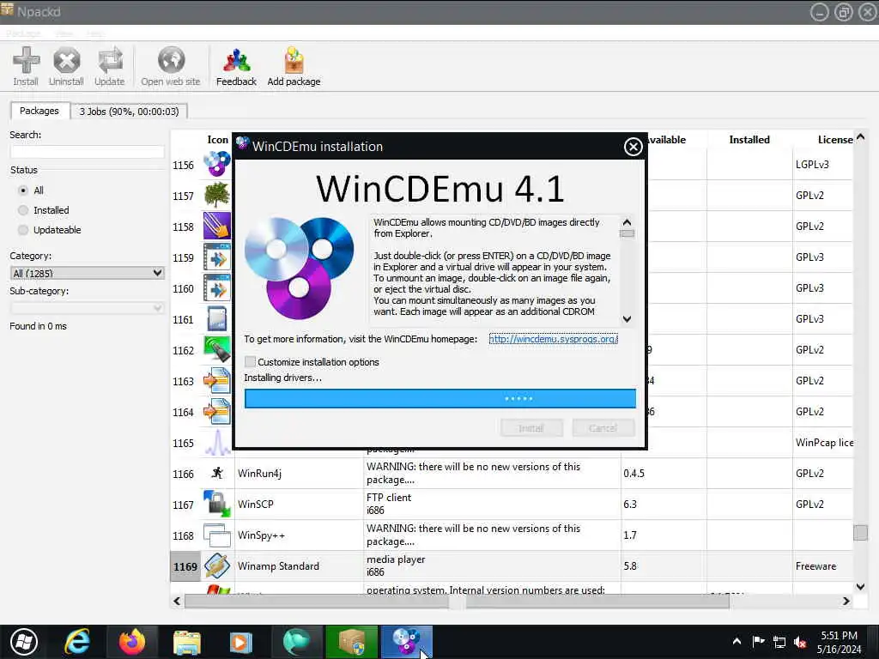Open the wincdemu.sysprogs.org homepage link
This screenshot has height=659, width=879.
554,339
